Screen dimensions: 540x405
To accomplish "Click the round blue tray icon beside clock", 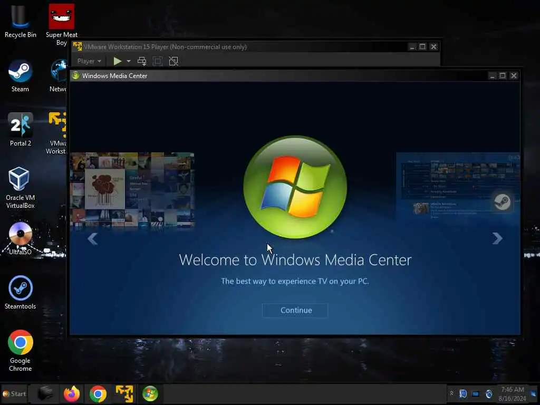I will (x=489, y=393).
